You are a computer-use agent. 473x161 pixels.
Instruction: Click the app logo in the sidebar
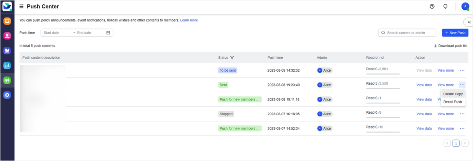pyautogui.click(x=7, y=6)
